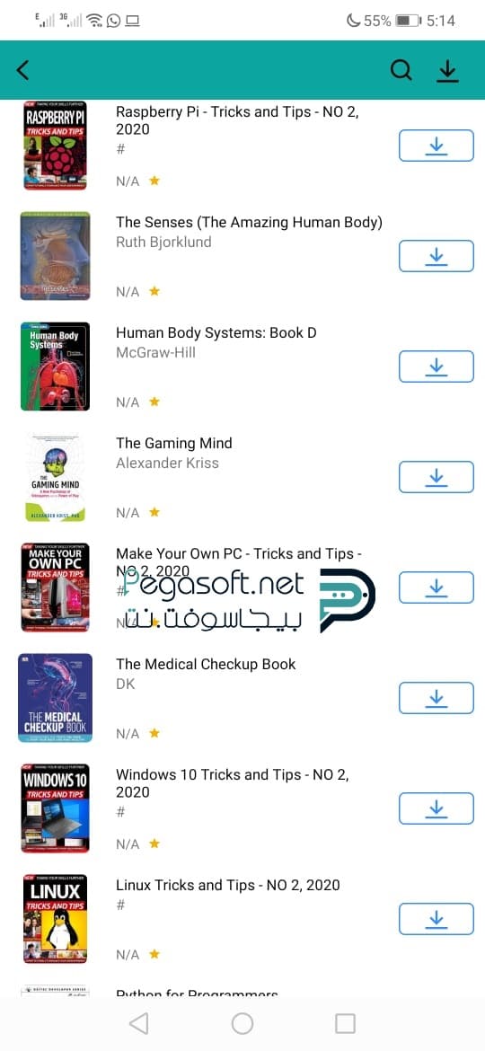Select Windows 10 Tricks and Tips title
This screenshot has width=485, height=1051.
[x=233, y=783]
